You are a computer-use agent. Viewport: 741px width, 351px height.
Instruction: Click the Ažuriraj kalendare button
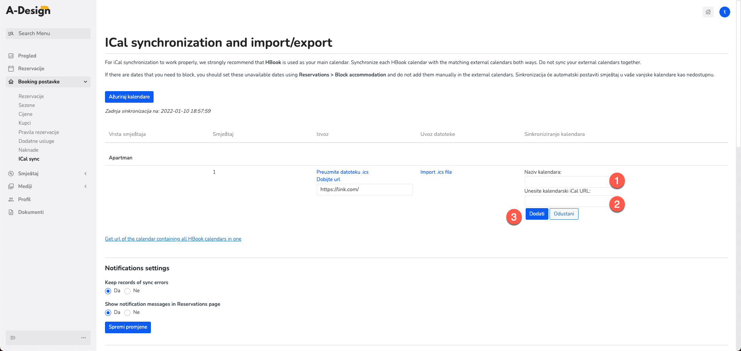pos(129,97)
